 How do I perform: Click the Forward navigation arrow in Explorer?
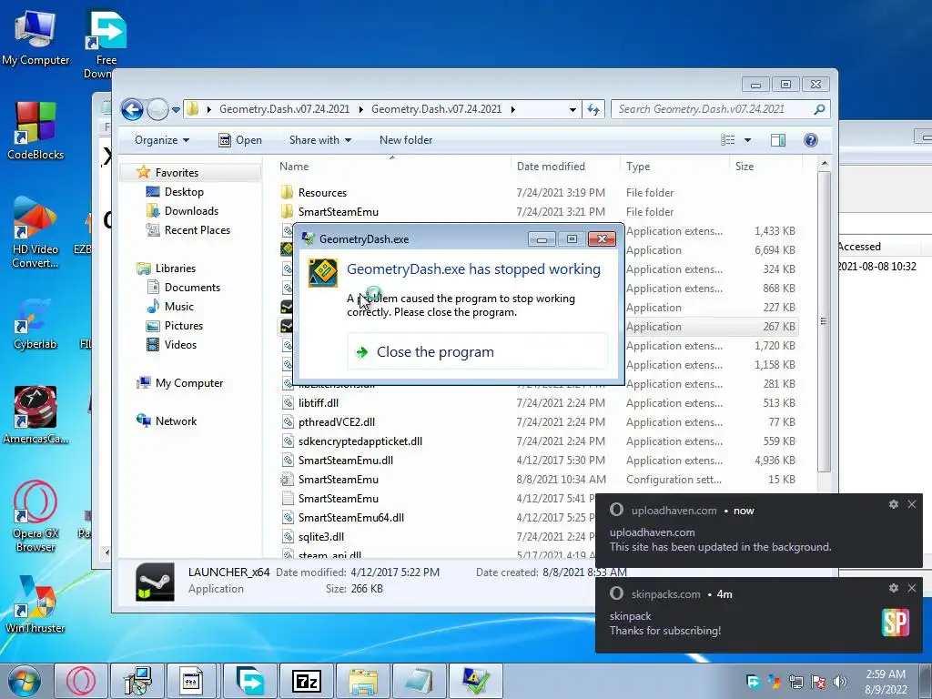157,109
